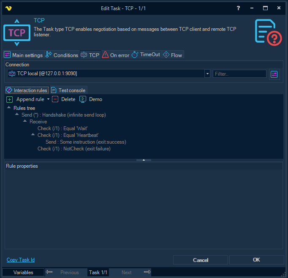Click the TCP help document icon

(268, 33)
